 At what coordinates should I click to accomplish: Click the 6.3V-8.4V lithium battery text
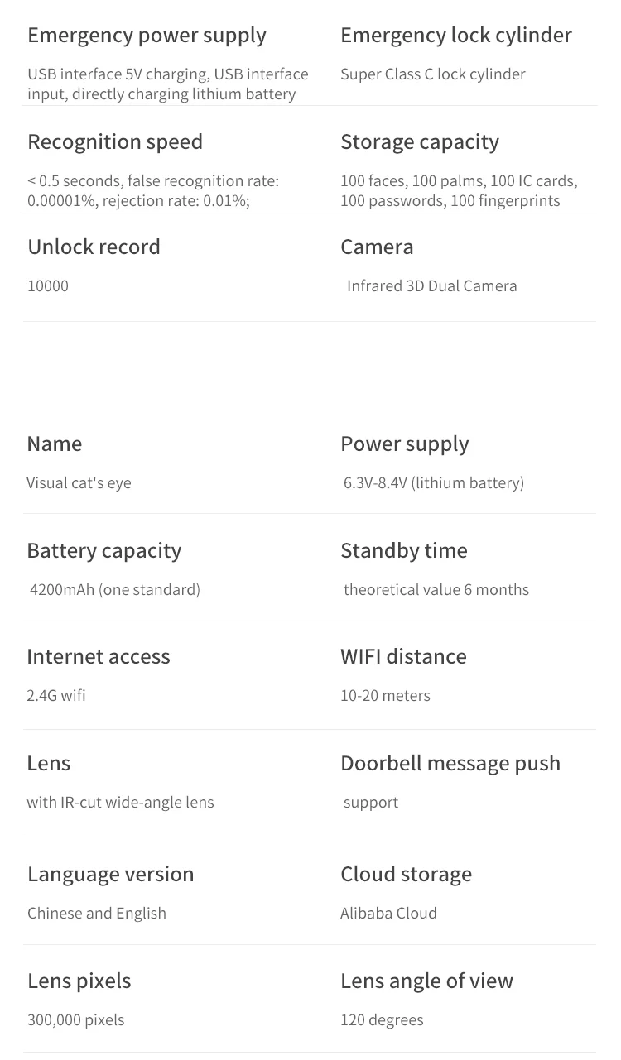pyautogui.click(x=434, y=483)
